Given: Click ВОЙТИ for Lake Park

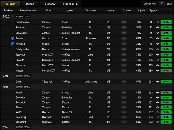Looking at the screenshot, I should click(166, 122).
